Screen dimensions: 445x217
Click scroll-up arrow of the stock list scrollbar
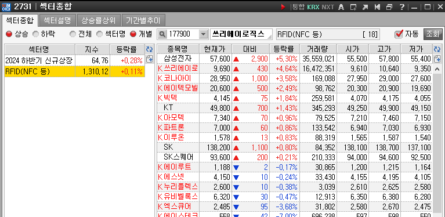tap(437, 69)
